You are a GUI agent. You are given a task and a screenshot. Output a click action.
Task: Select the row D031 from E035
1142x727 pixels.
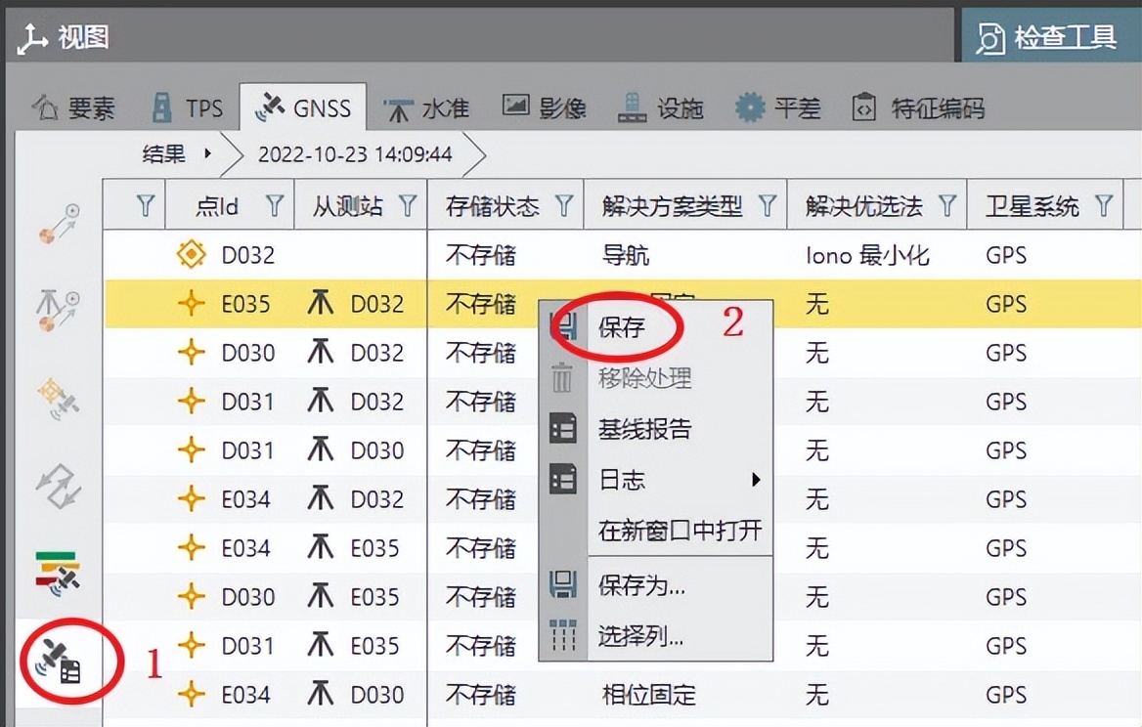(x=622, y=645)
